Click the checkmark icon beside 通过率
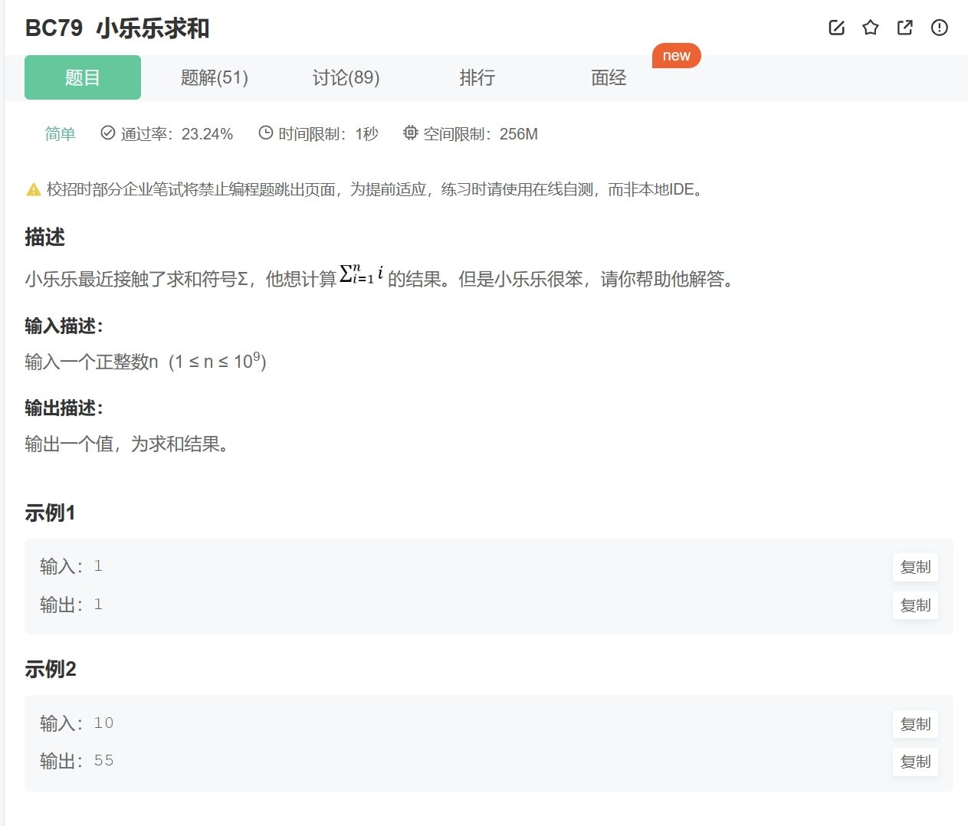The image size is (968, 826). coord(107,133)
